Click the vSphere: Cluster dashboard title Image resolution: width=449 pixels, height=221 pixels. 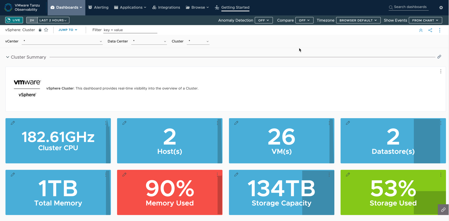(20, 30)
